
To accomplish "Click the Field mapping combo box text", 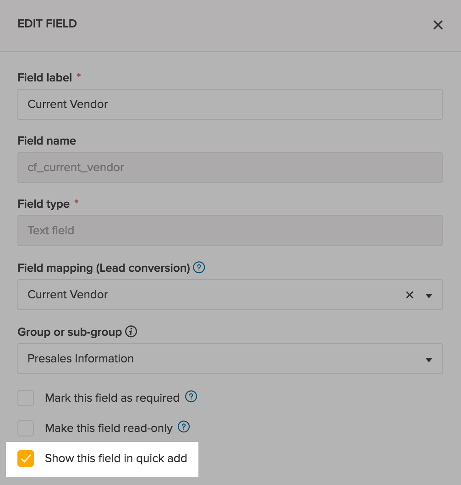I will click(68, 295).
